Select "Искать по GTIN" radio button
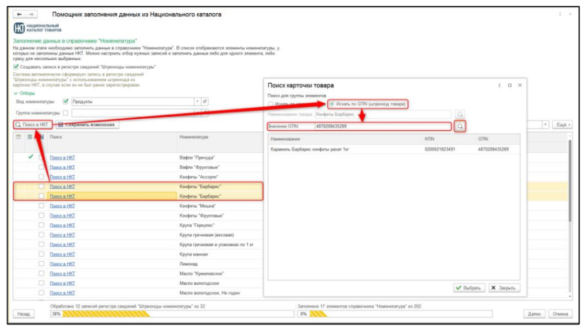588x330 pixels. click(x=332, y=104)
